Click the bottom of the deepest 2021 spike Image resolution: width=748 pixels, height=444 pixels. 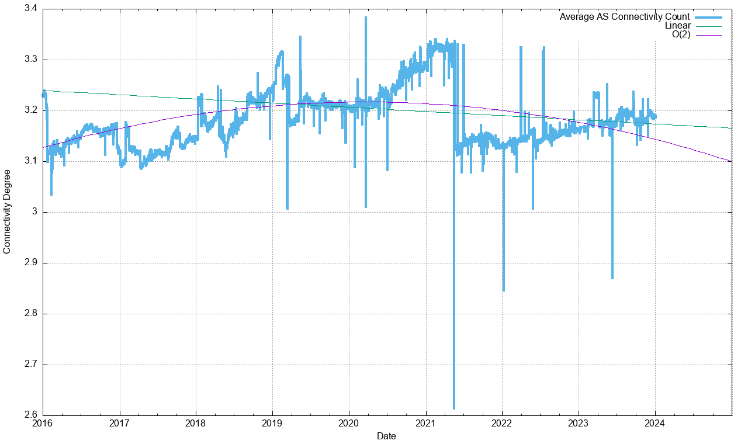coord(454,408)
